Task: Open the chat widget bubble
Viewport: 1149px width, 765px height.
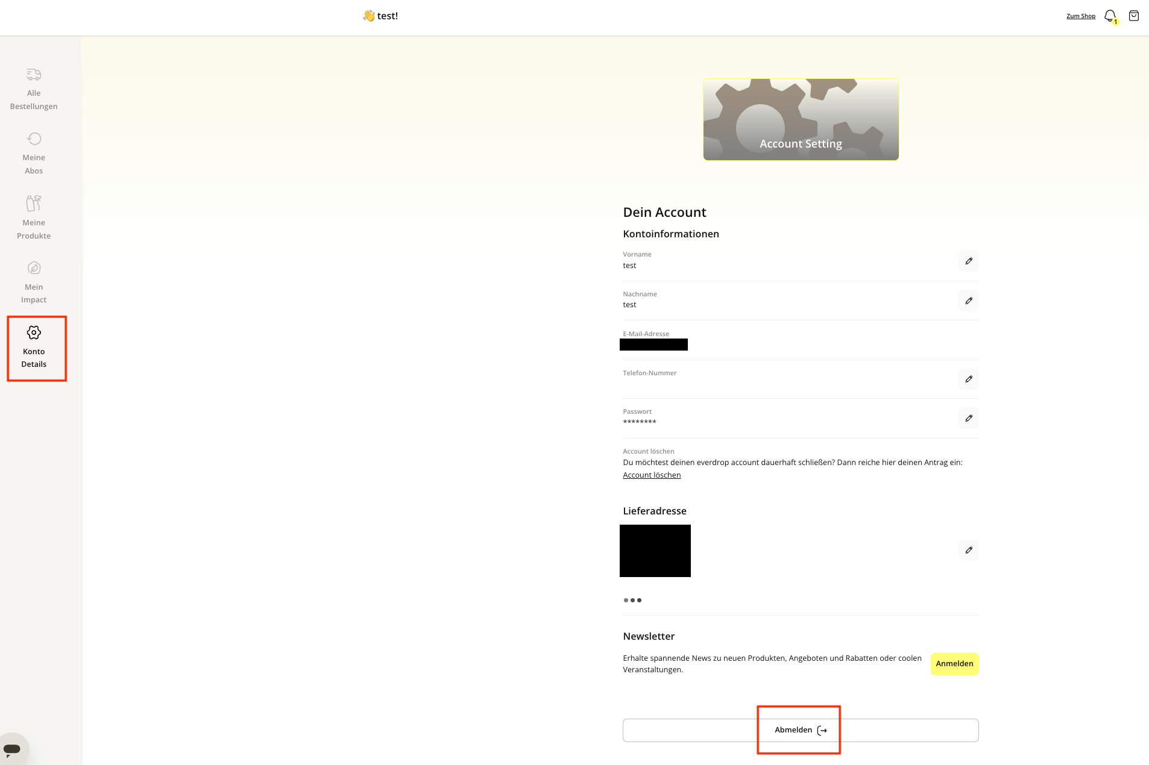Action: click(x=12, y=749)
